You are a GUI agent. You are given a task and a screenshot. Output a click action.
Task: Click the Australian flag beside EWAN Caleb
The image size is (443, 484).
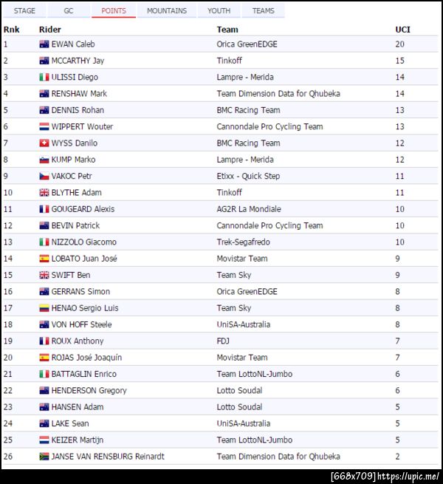tap(44, 44)
